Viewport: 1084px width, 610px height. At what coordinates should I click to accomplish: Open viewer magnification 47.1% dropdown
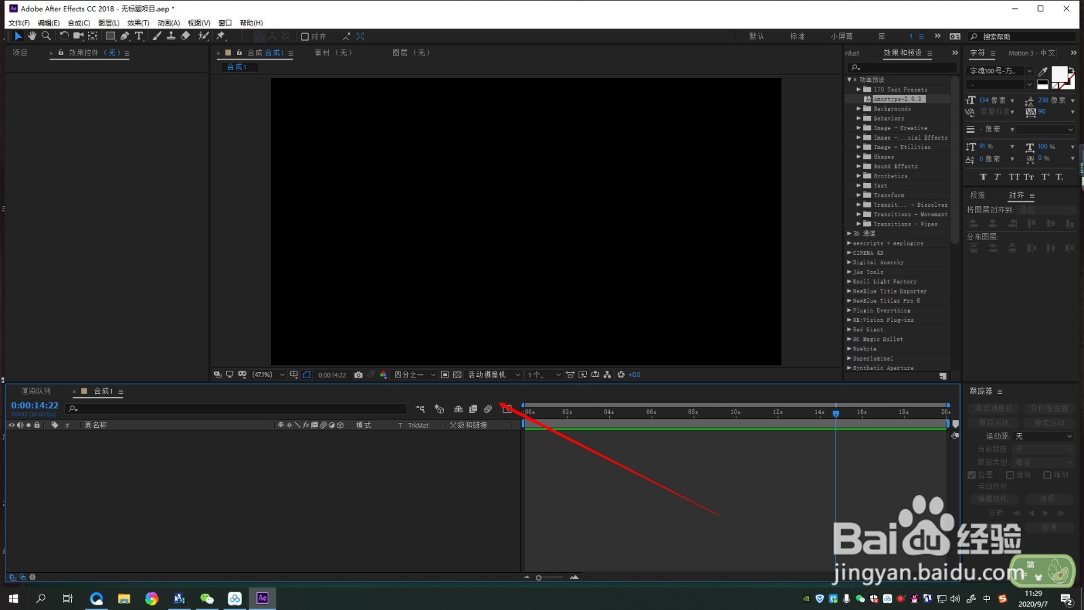[269, 375]
